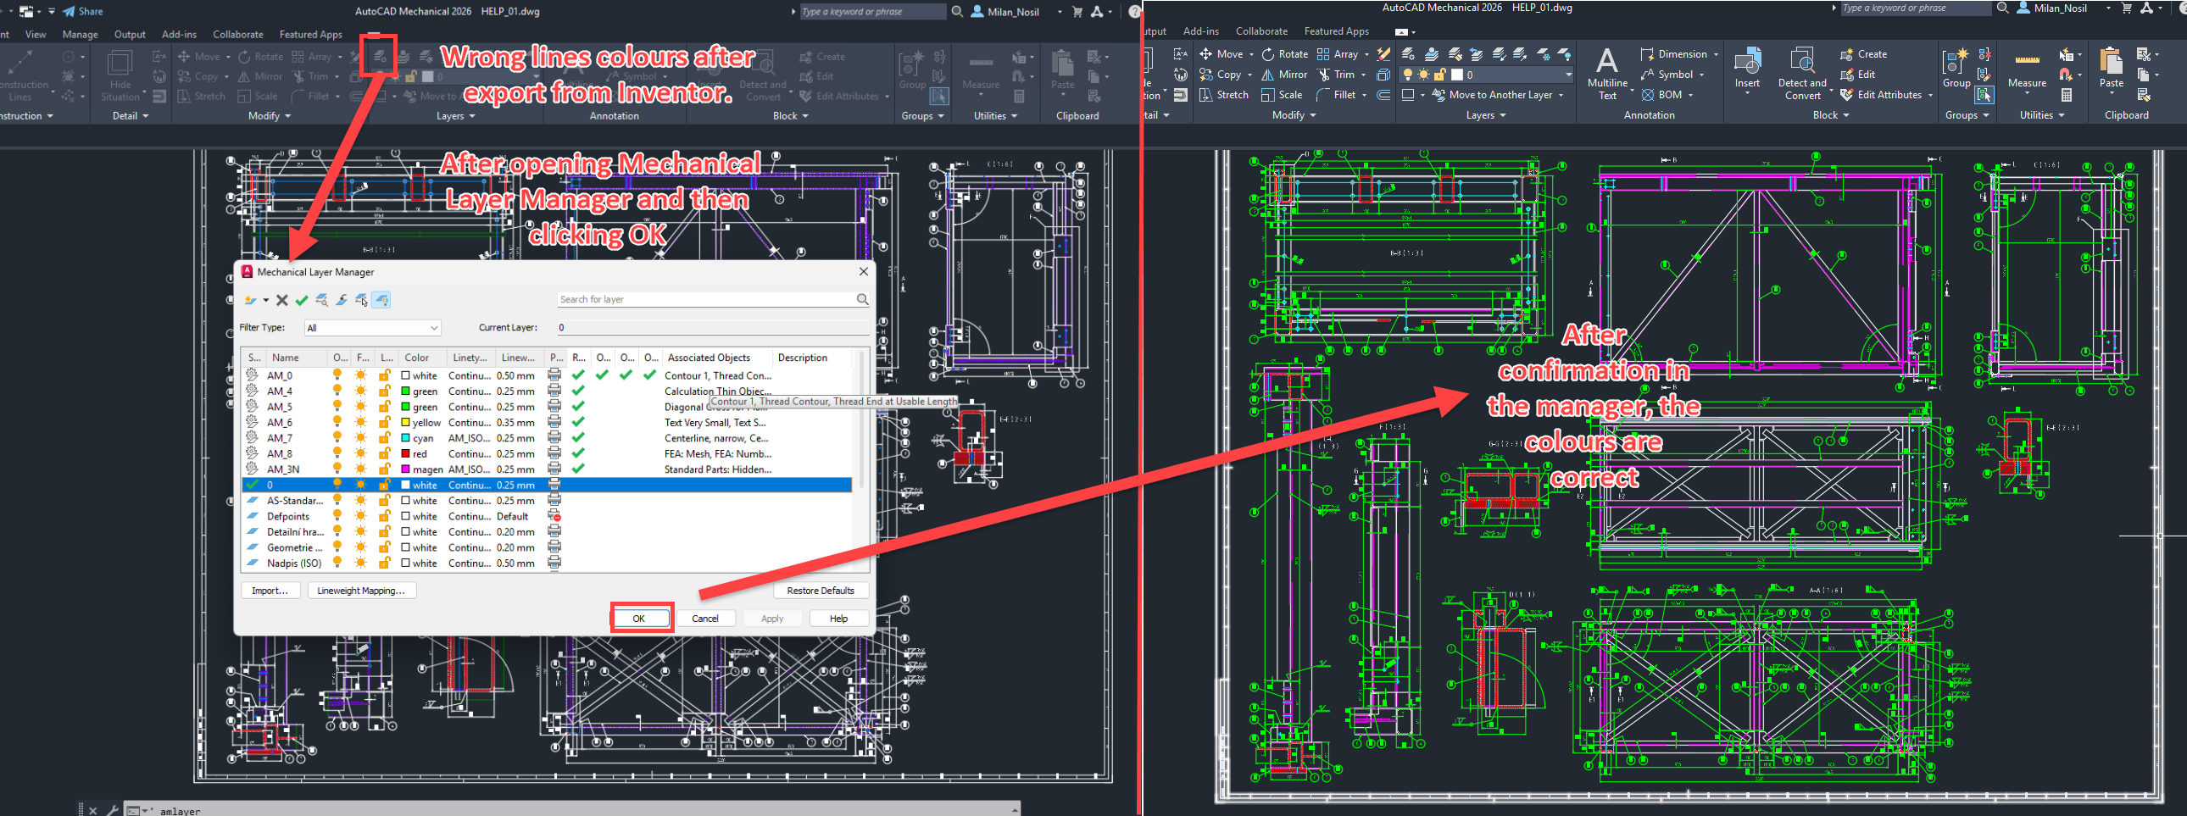Viewport: 2187px width, 816px height.
Task: Toggle the On lightbulb for layer AM_4
Action: (339, 391)
